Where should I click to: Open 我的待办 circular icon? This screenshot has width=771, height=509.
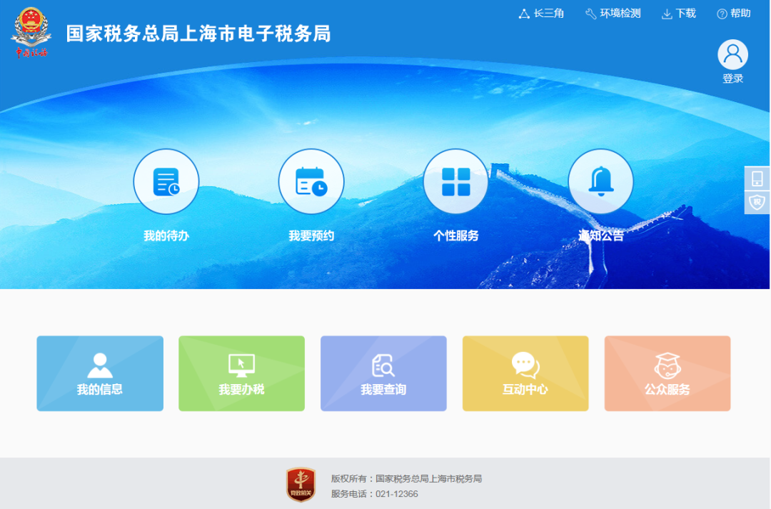(166, 181)
